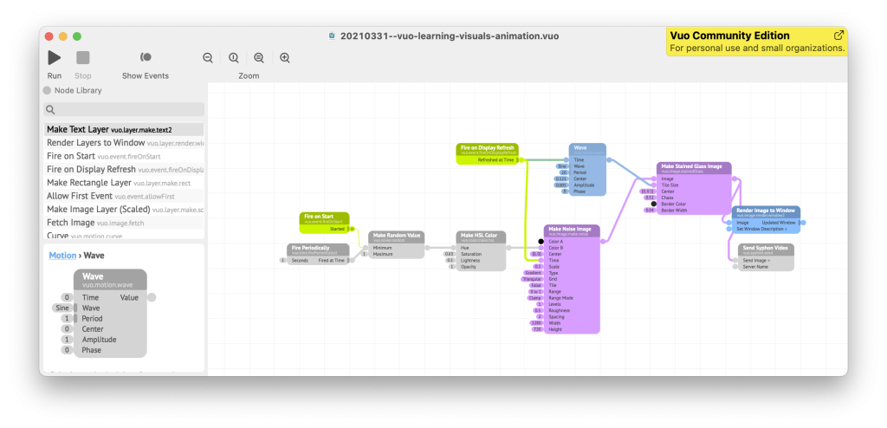Image resolution: width=887 pixels, height=428 pixels.
Task: Click the Run play button
Action: tap(54, 58)
